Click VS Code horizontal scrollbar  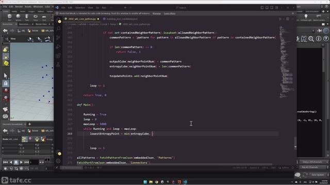[175, 164]
